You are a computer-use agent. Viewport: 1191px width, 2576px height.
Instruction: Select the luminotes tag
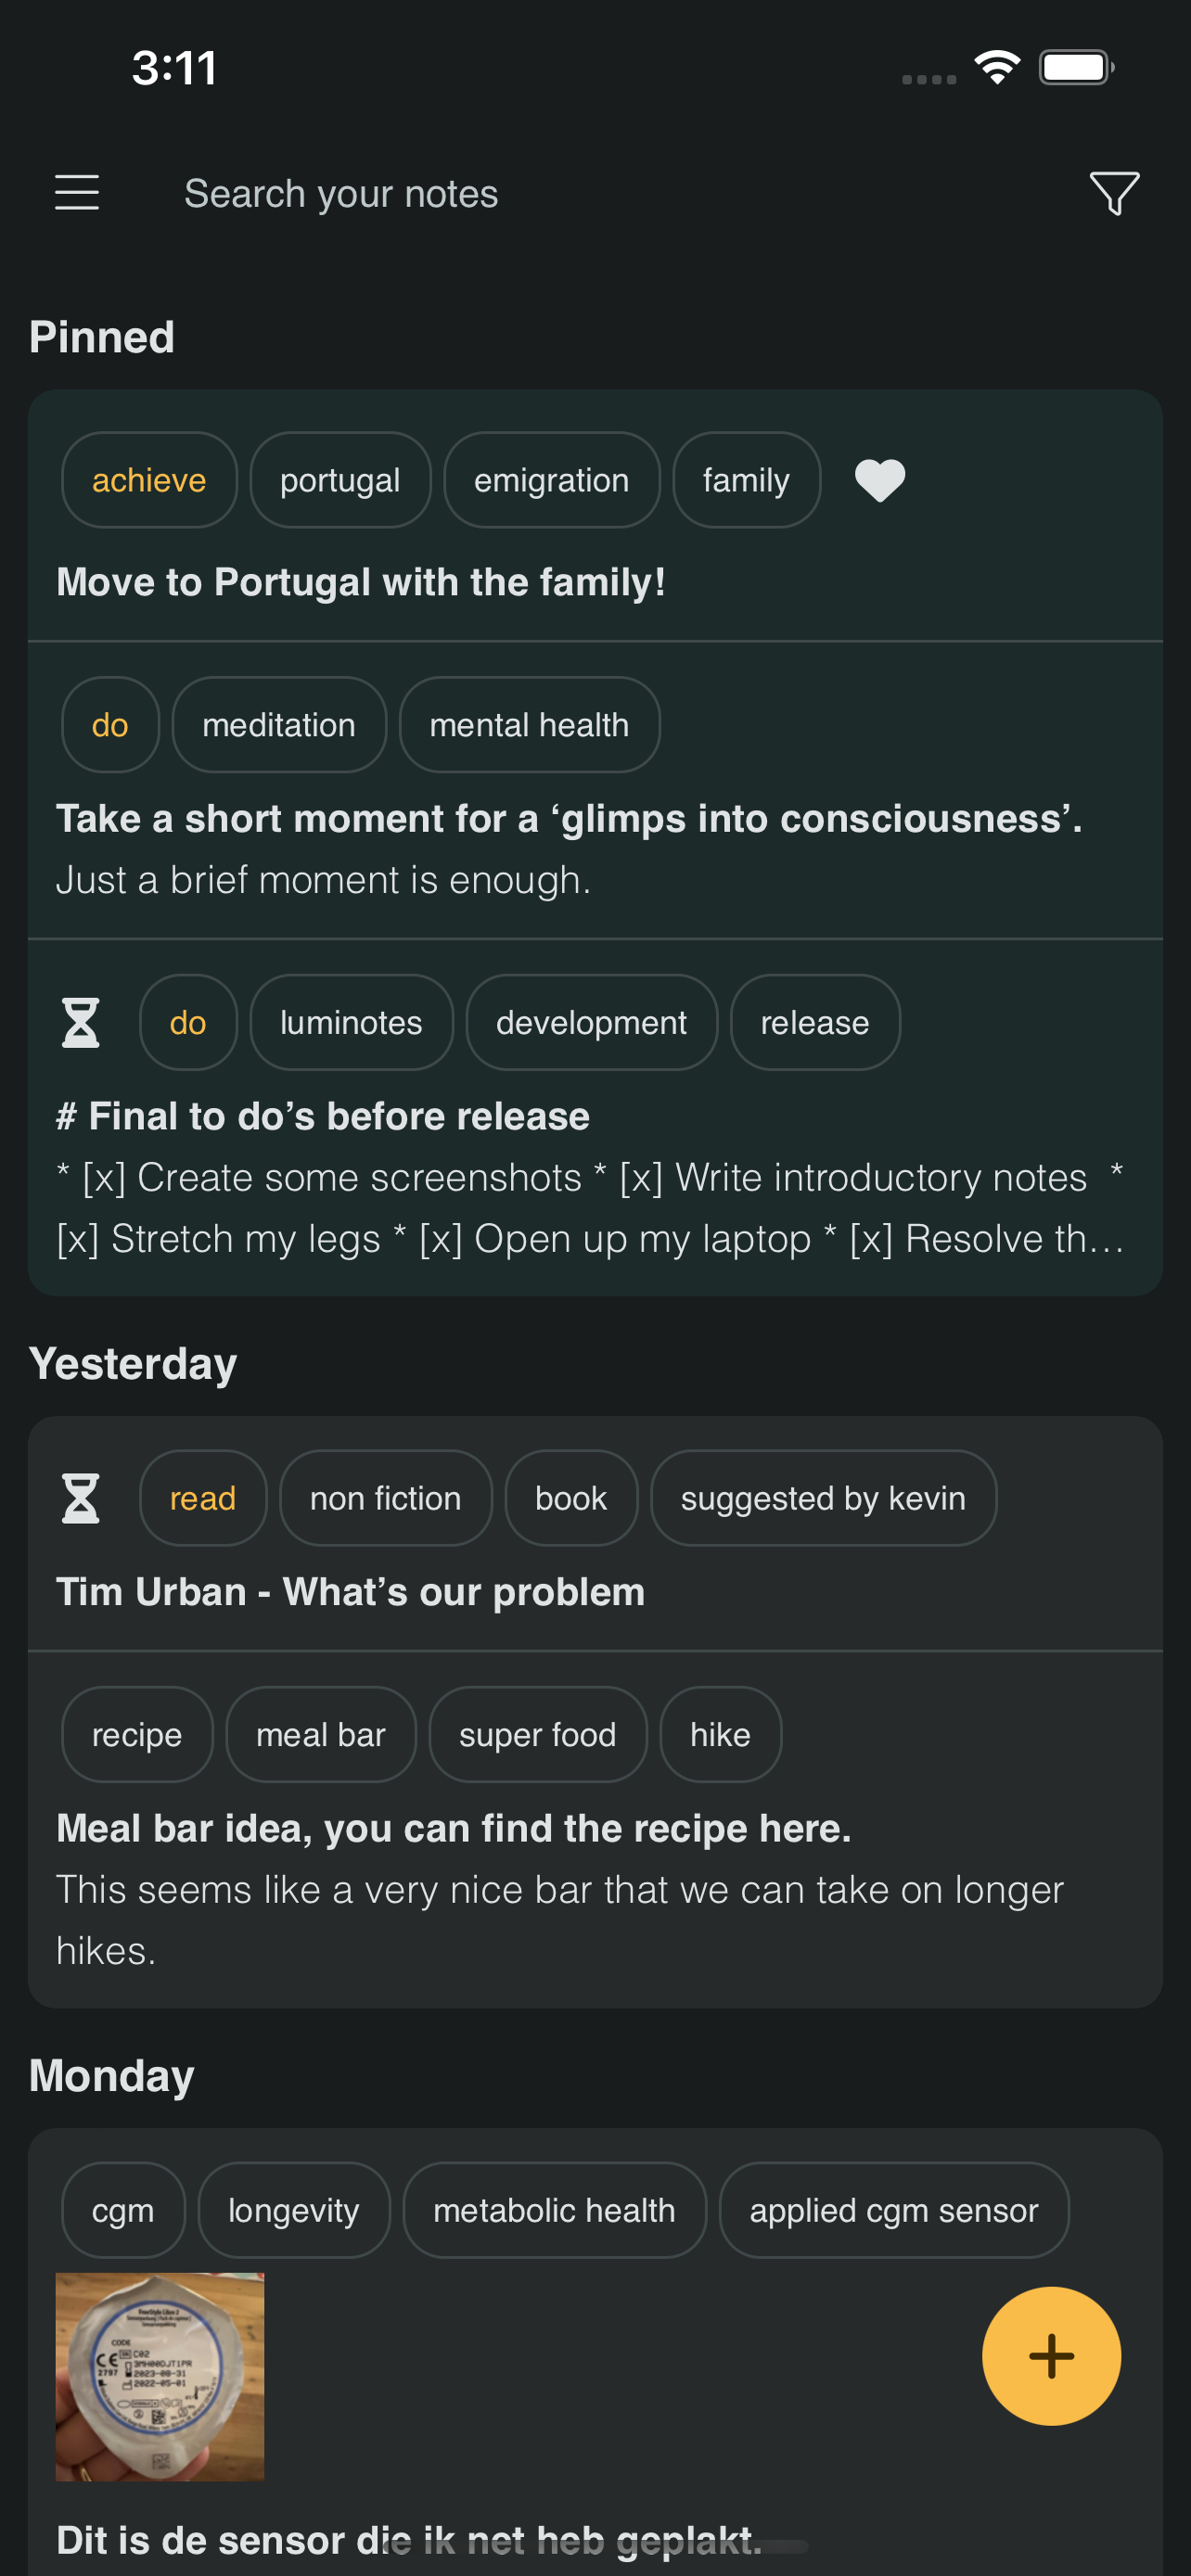351,1022
